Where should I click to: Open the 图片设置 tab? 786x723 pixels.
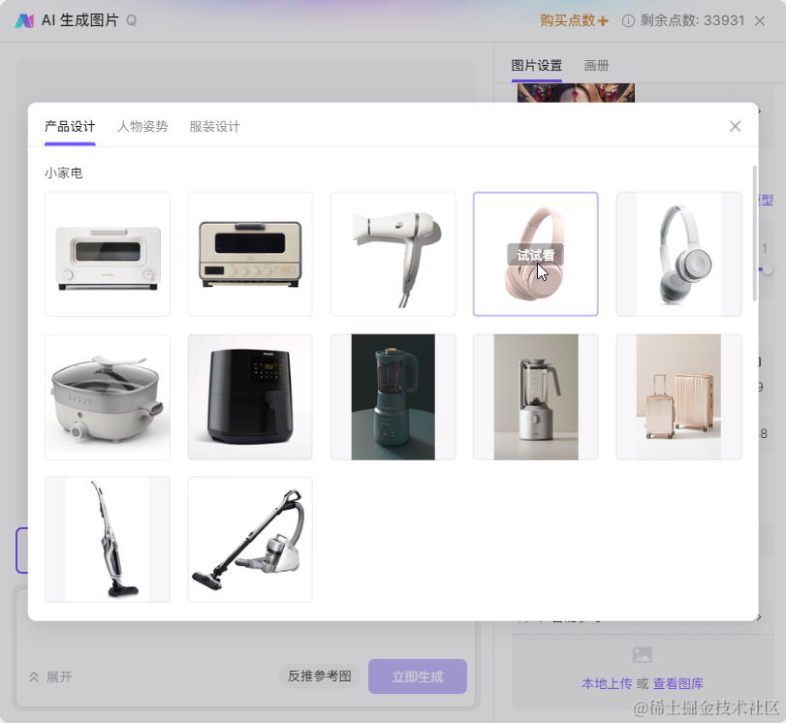tap(536, 65)
